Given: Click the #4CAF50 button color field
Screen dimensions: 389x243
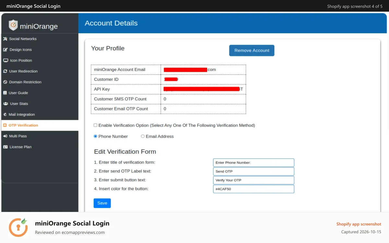Looking at the screenshot, I should tap(253, 189).
